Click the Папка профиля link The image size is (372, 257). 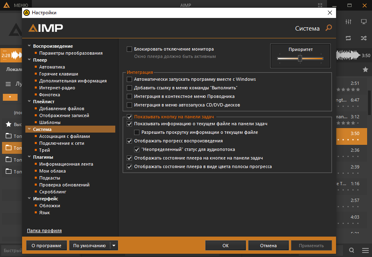[x=45, y=230]
